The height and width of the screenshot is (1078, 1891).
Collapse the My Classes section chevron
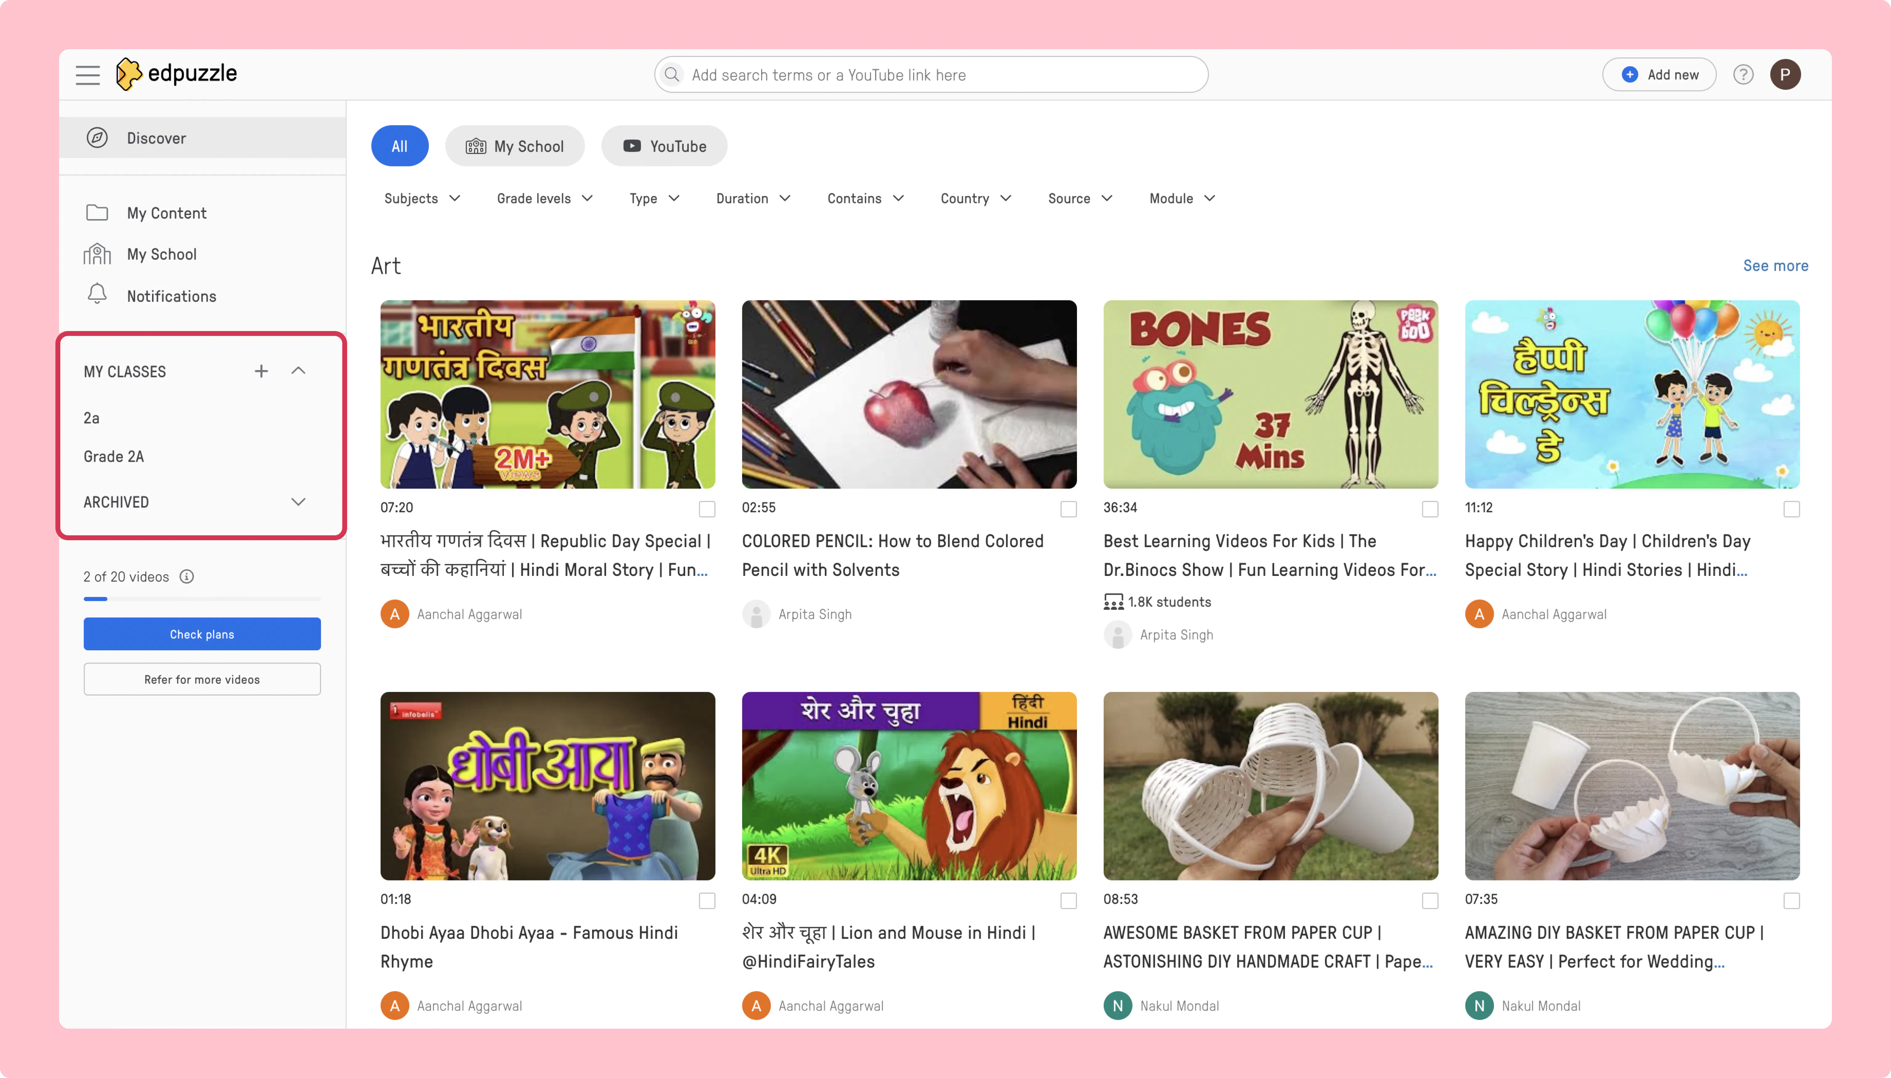click(x=299, y=371)
